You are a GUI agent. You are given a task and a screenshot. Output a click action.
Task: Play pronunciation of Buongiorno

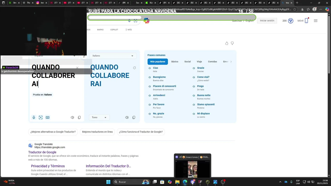point(149,77)
